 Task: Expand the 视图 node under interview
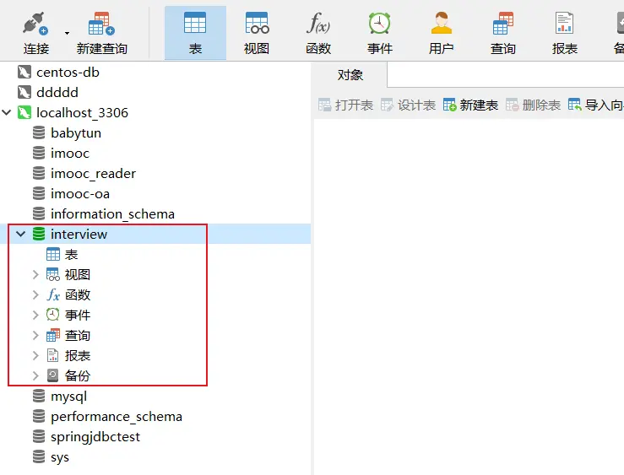(x=35, y=275)
